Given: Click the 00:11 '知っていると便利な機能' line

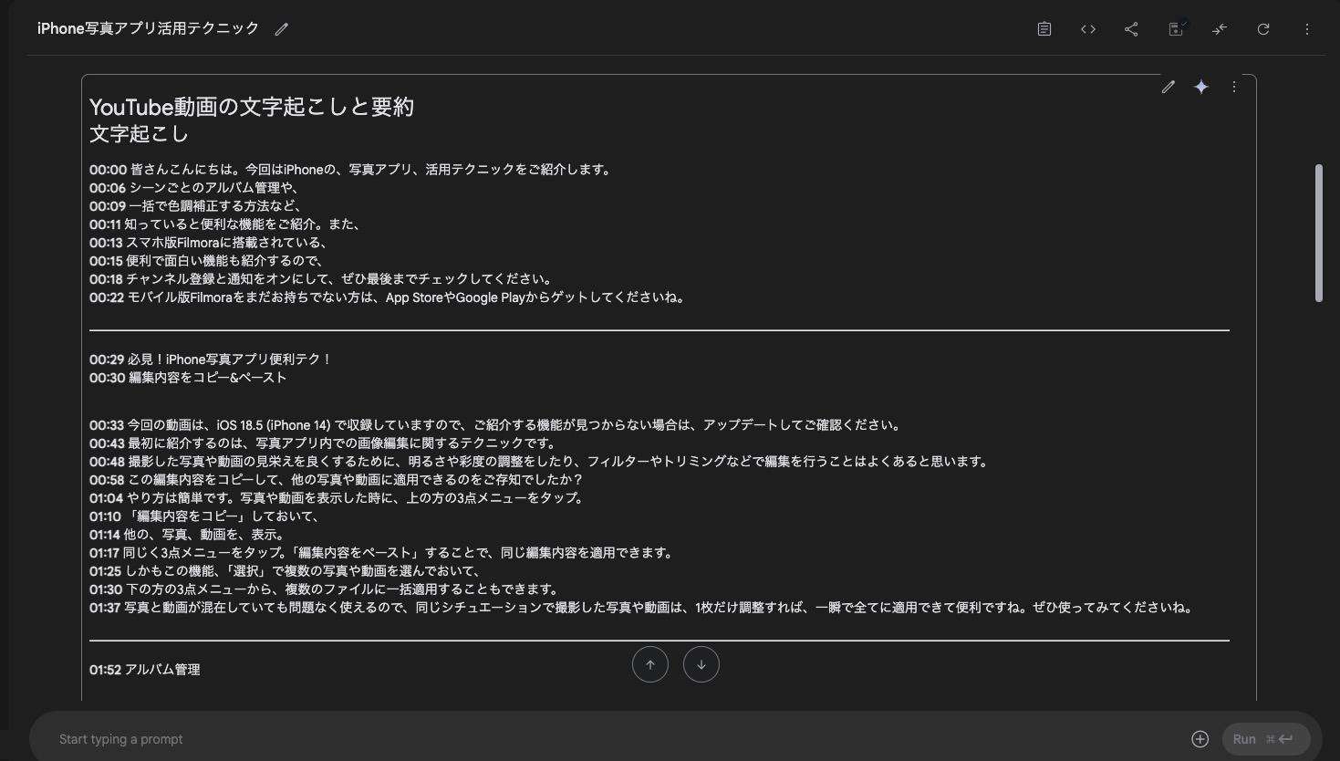Looking at the screenshot, I should click(x=225, y=224).
